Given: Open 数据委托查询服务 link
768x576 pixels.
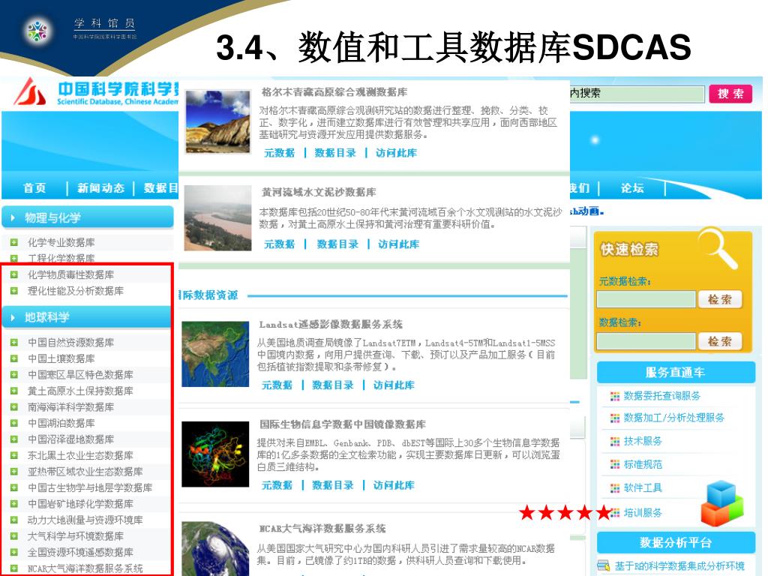Looking at the screenshot, I should click(661, 395).
